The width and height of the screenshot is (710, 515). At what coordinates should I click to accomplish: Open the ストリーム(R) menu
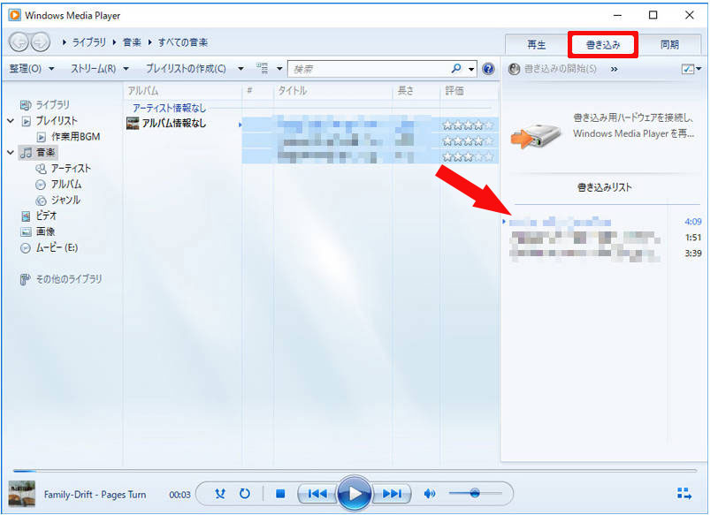93,69
